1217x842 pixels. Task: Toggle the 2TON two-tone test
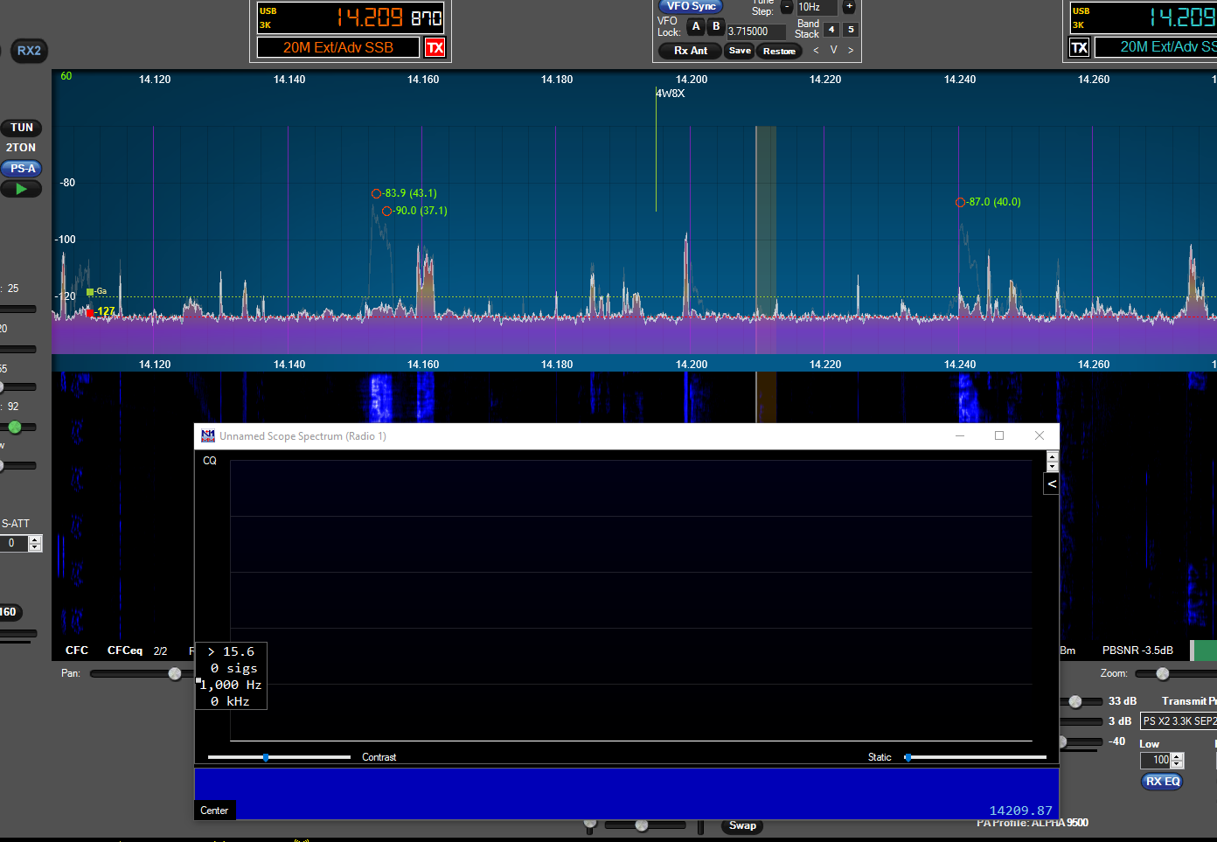[x=21, y=148]
